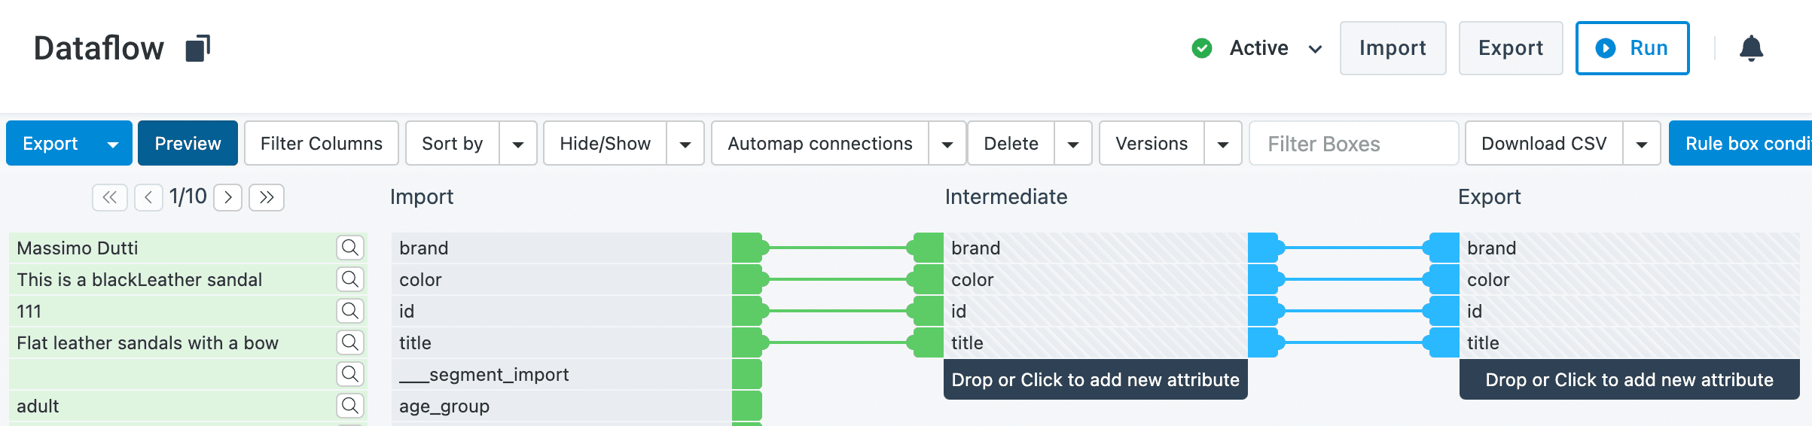Viewport: 1812px width, 426px height.
Task: Expand the Sort by dropdown arrow
Action: [x=518, y=144]
